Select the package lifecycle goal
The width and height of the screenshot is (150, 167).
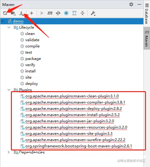coord(33,59)
